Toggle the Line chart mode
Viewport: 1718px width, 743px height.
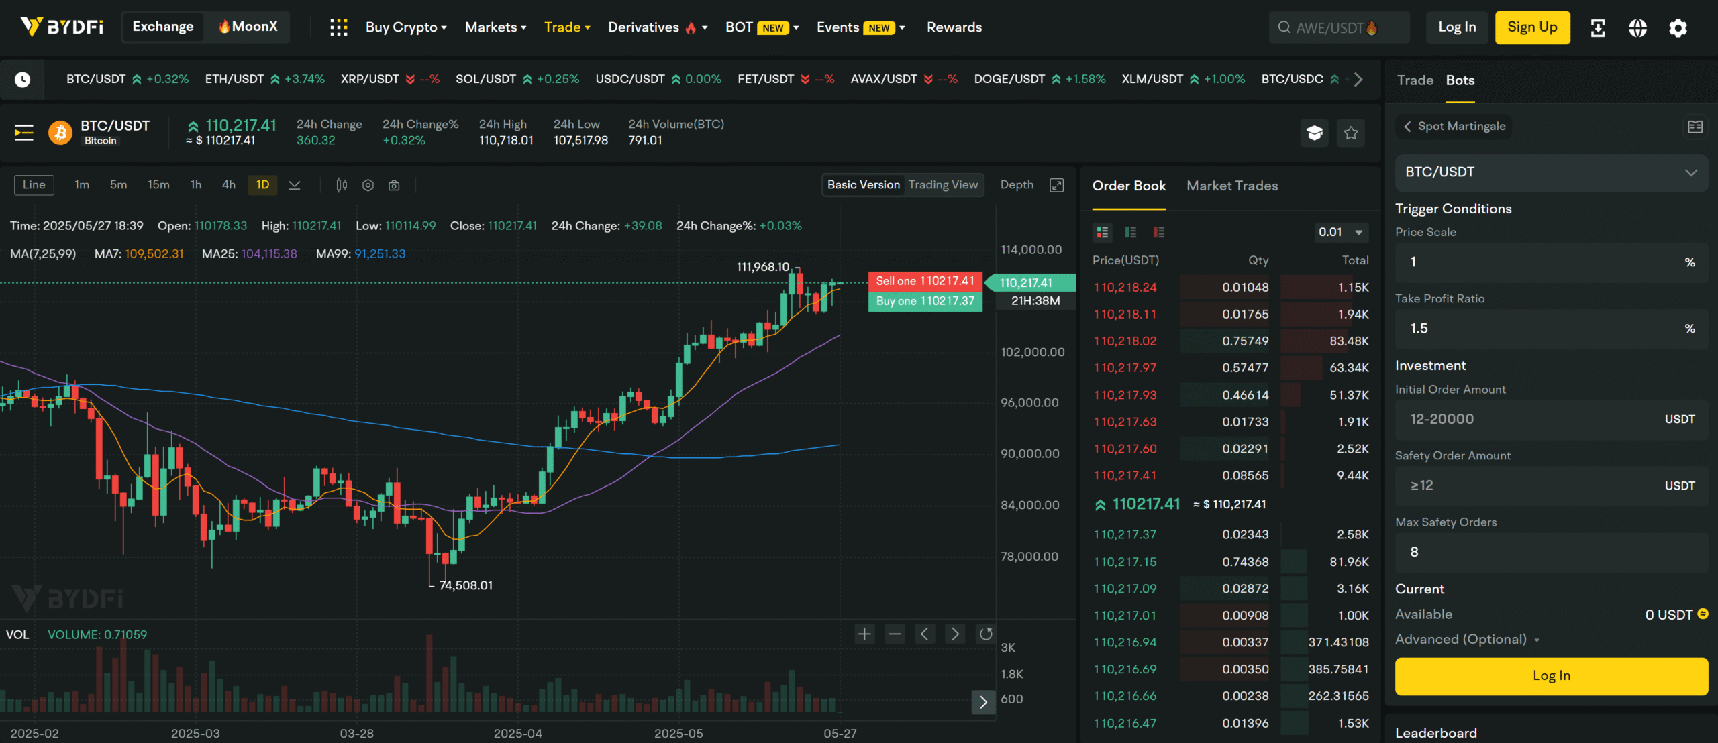point(34,185)
